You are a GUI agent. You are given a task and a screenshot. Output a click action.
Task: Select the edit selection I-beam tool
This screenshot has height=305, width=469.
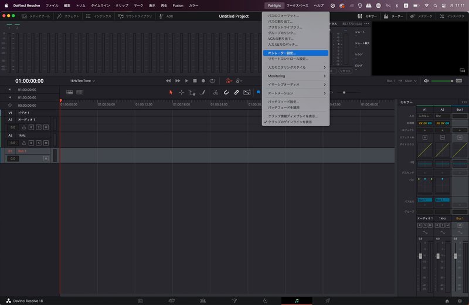(x=192, y=93)
